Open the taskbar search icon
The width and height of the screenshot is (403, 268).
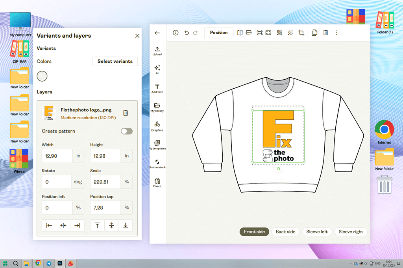click(15, 263)
